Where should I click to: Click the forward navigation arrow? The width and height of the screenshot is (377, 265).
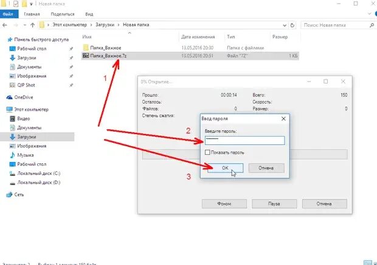pyautogui.click(x=16, y=25)
